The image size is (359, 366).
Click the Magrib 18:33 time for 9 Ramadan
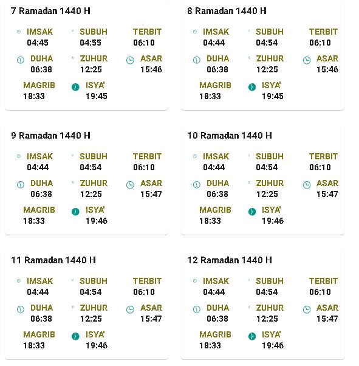[34, 221]
